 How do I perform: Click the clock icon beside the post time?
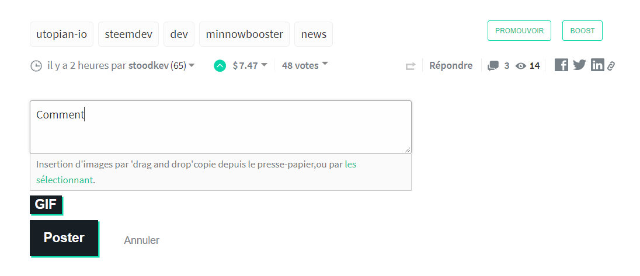(36, 65)
